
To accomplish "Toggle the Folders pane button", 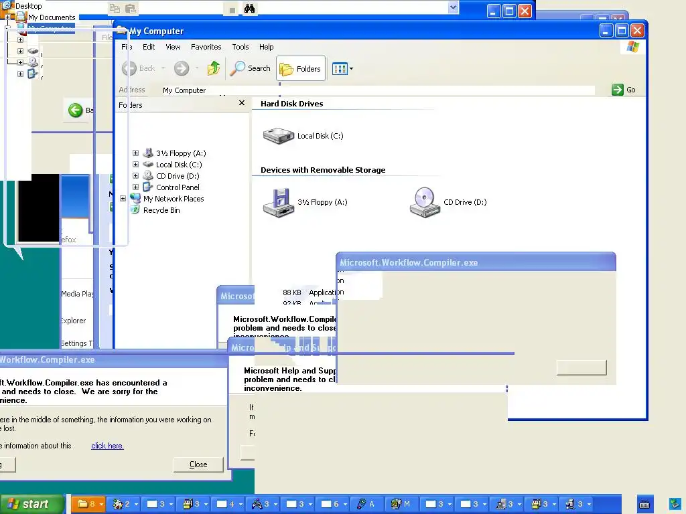I will 301,69.
